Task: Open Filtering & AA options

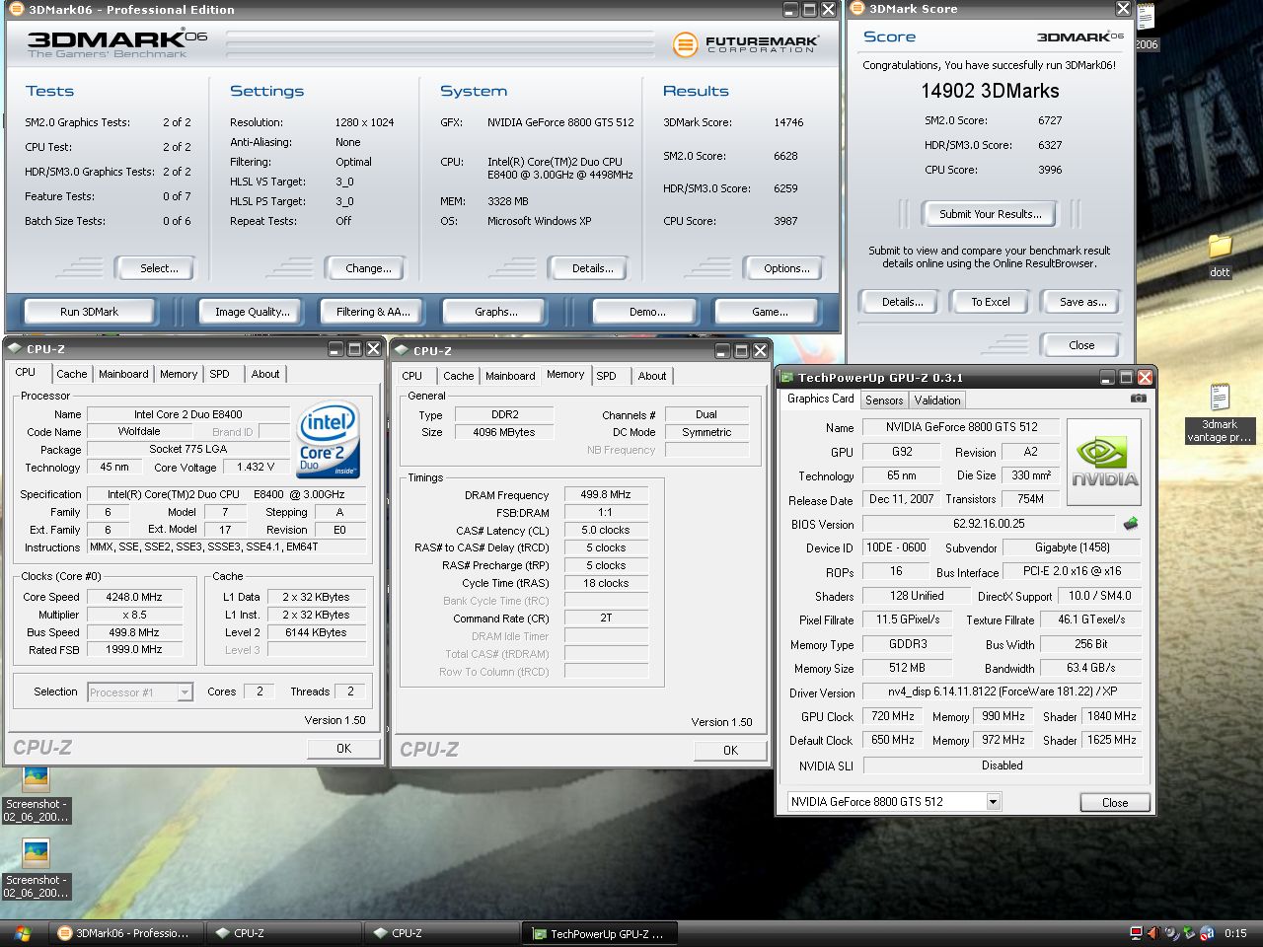Action: tap(373, 312)
